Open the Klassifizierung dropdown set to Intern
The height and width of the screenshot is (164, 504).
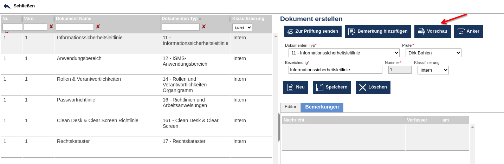coord(433,70)
